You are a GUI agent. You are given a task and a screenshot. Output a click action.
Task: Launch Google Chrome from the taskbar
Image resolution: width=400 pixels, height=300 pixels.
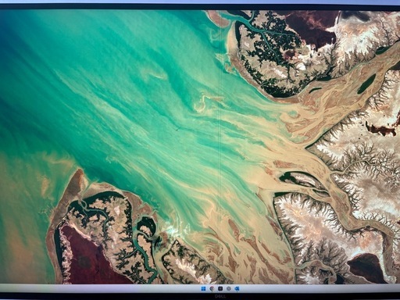point(212,288)
